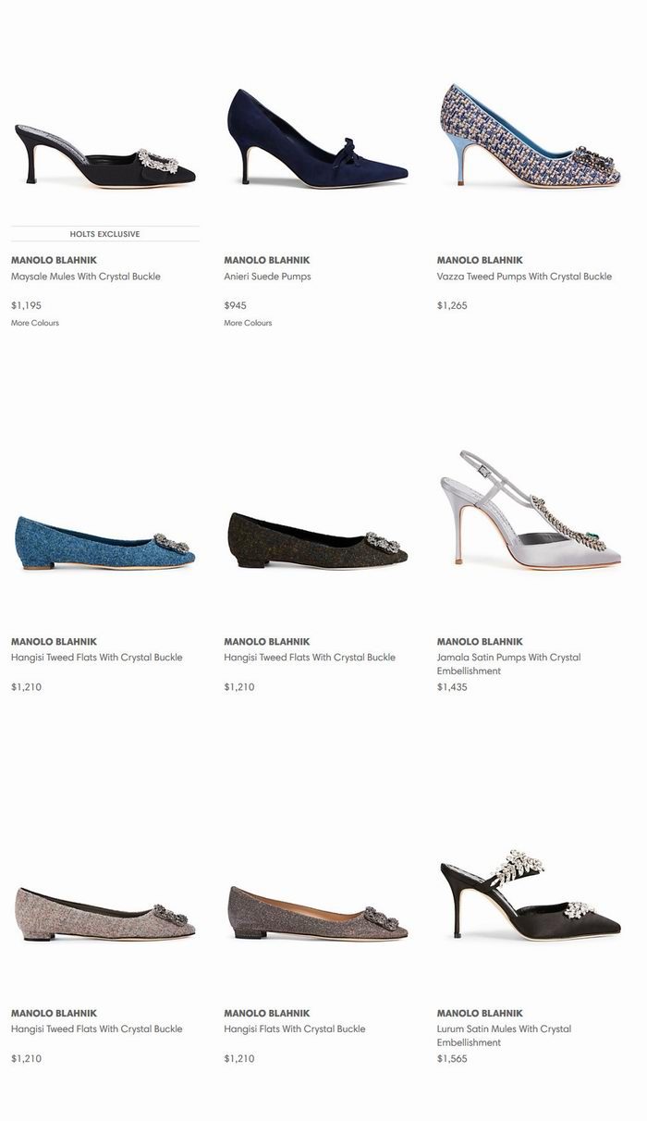
Task: Open the grey Jamala satin slingback image
Action: pos(531,510)
